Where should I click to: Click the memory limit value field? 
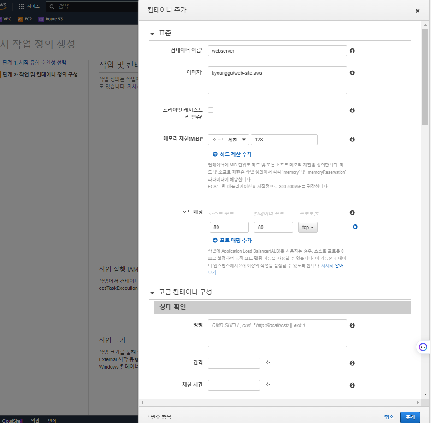point(284,140)
